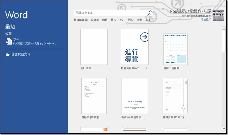Select the blank document template
228x135 pixels.
[x=94, y=47]
